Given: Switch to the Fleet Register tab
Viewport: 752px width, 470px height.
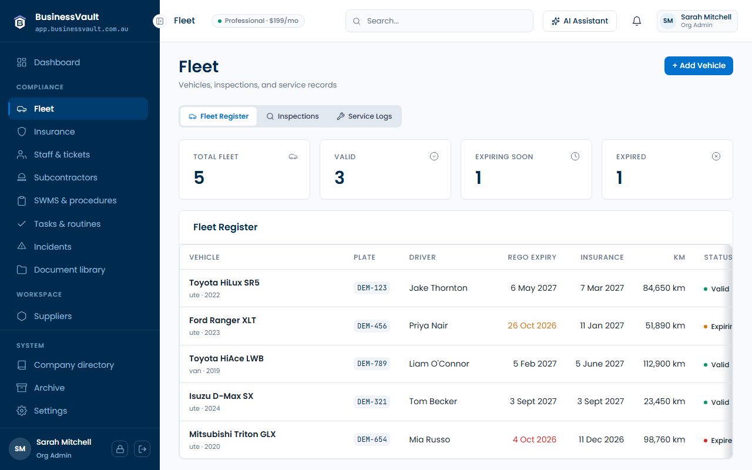Looking at the screenshot, I should [219, 116].
